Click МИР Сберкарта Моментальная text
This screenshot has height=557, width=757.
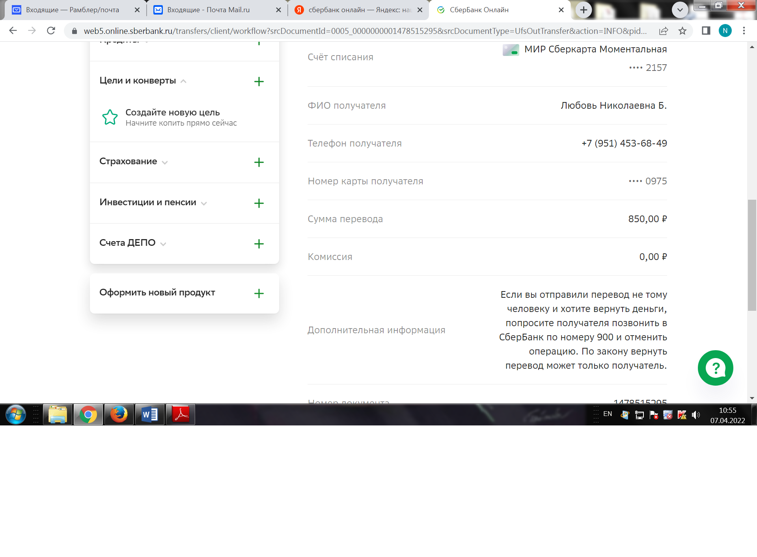(595, 49)
